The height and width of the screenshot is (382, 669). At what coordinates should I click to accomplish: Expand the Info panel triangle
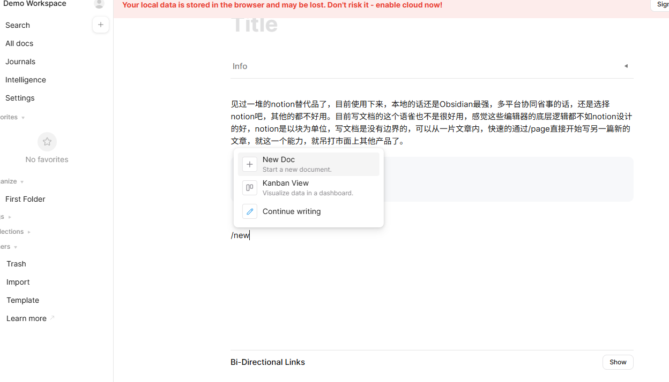point(626,66)
